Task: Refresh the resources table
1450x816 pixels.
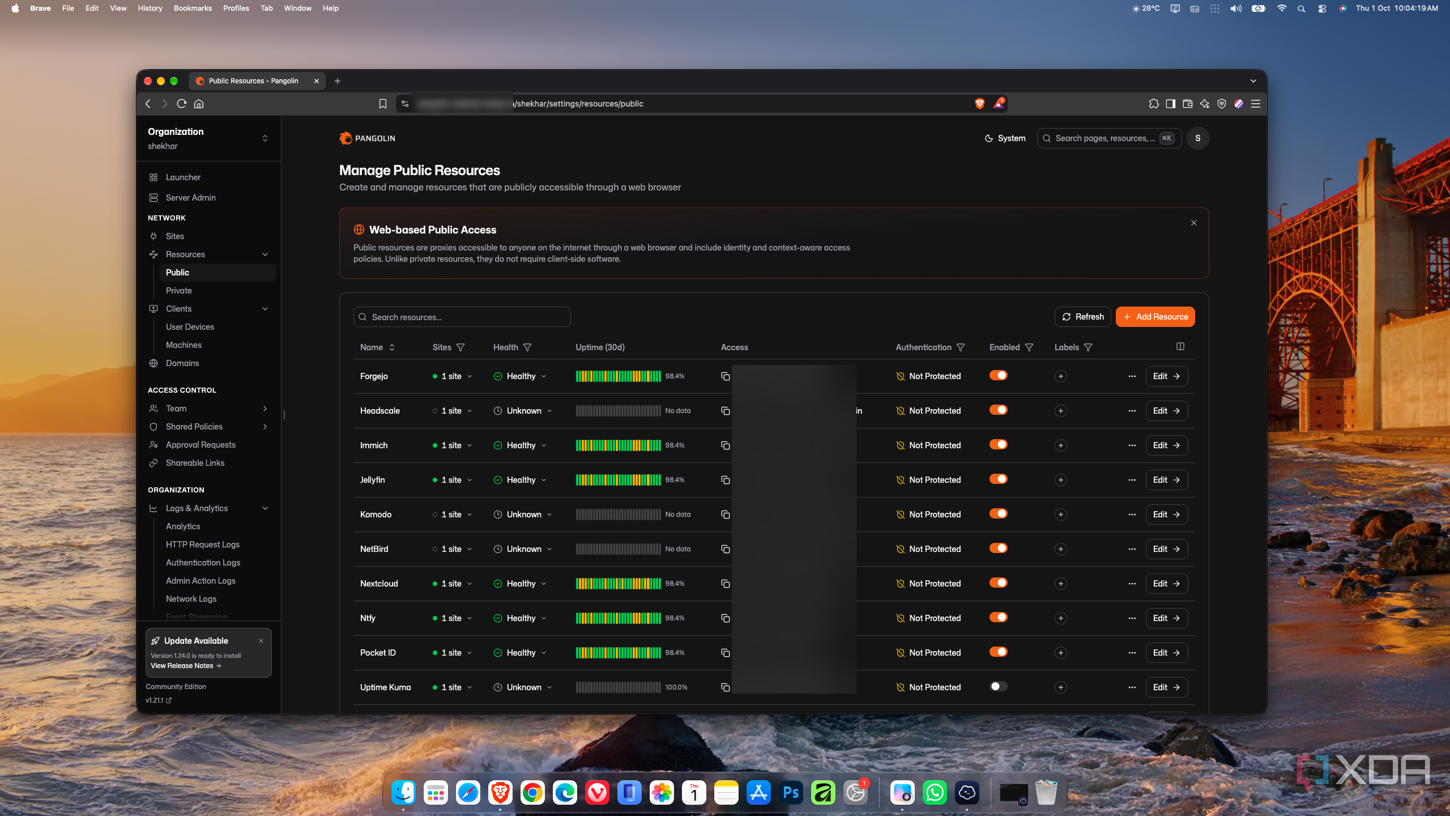Action: point(1082,317)
